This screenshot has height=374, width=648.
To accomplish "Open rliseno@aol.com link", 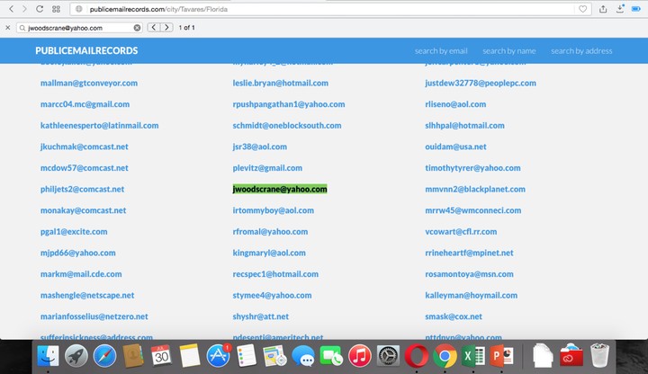I will [x=455, y=104].
